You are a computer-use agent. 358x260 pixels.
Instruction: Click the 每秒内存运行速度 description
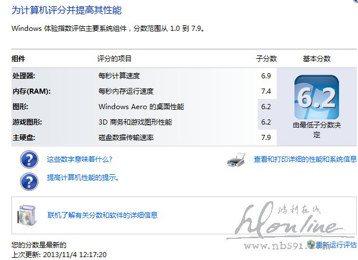[126, 91]
